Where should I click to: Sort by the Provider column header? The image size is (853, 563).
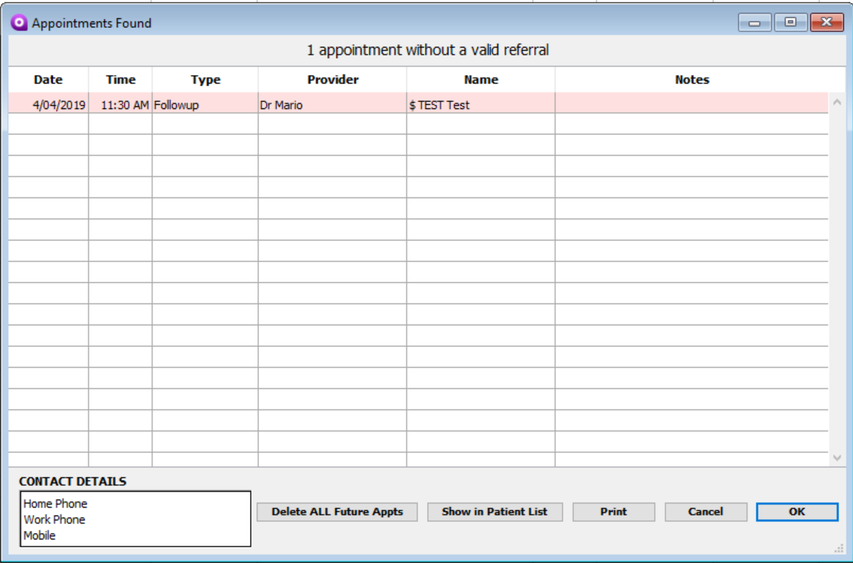click(333, 80)
